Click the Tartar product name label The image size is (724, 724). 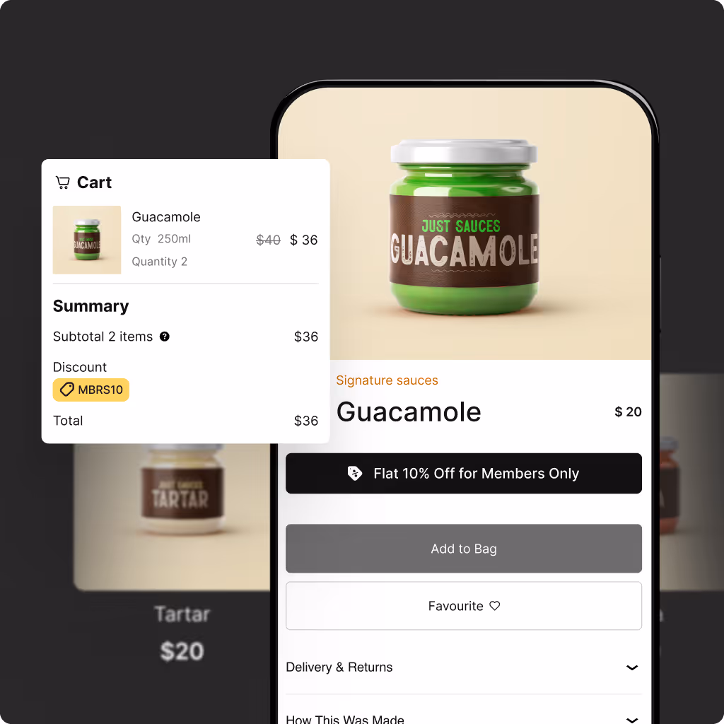(182, 614)
